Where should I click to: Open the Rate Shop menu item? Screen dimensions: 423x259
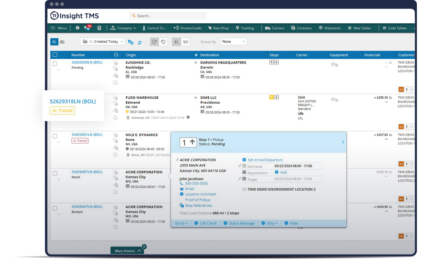pos(218,28)
